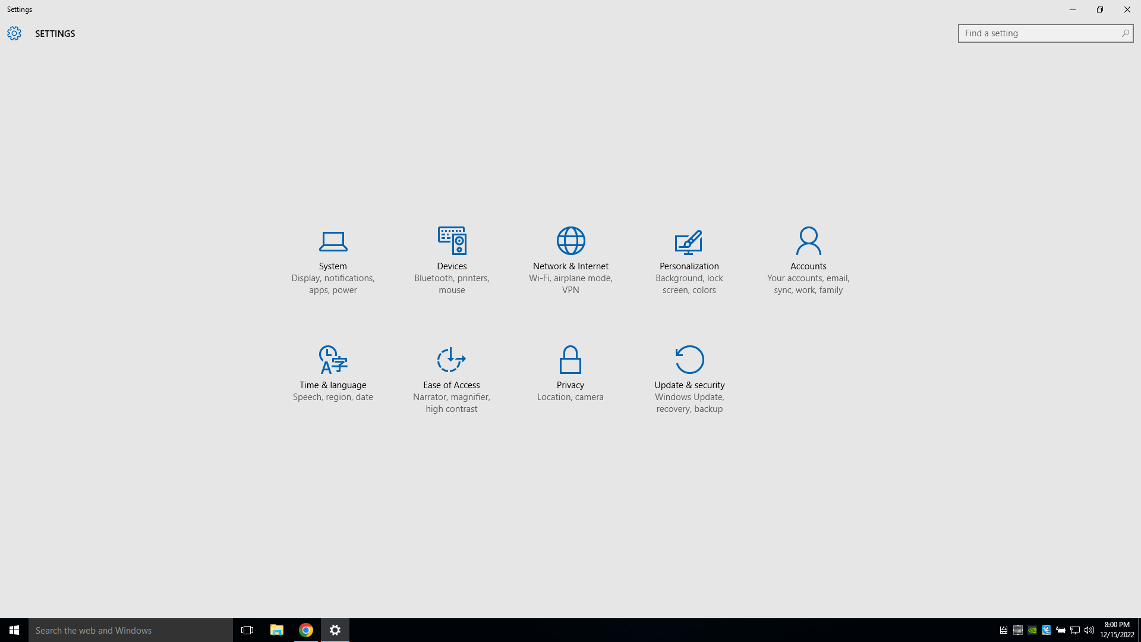Switch to Google Chrome on taskbar
Image resolution: width=1141 pixels, height=642 pixels.
pyautogui.click(x=306, y=630)
